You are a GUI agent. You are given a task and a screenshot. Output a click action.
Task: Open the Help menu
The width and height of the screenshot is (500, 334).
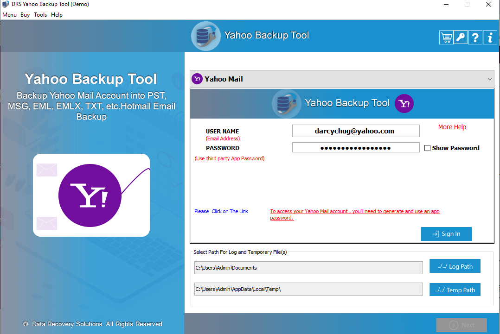click(x=57, y=15)
